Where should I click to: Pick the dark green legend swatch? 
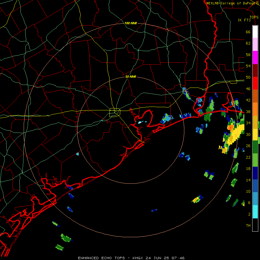point(255,147)
